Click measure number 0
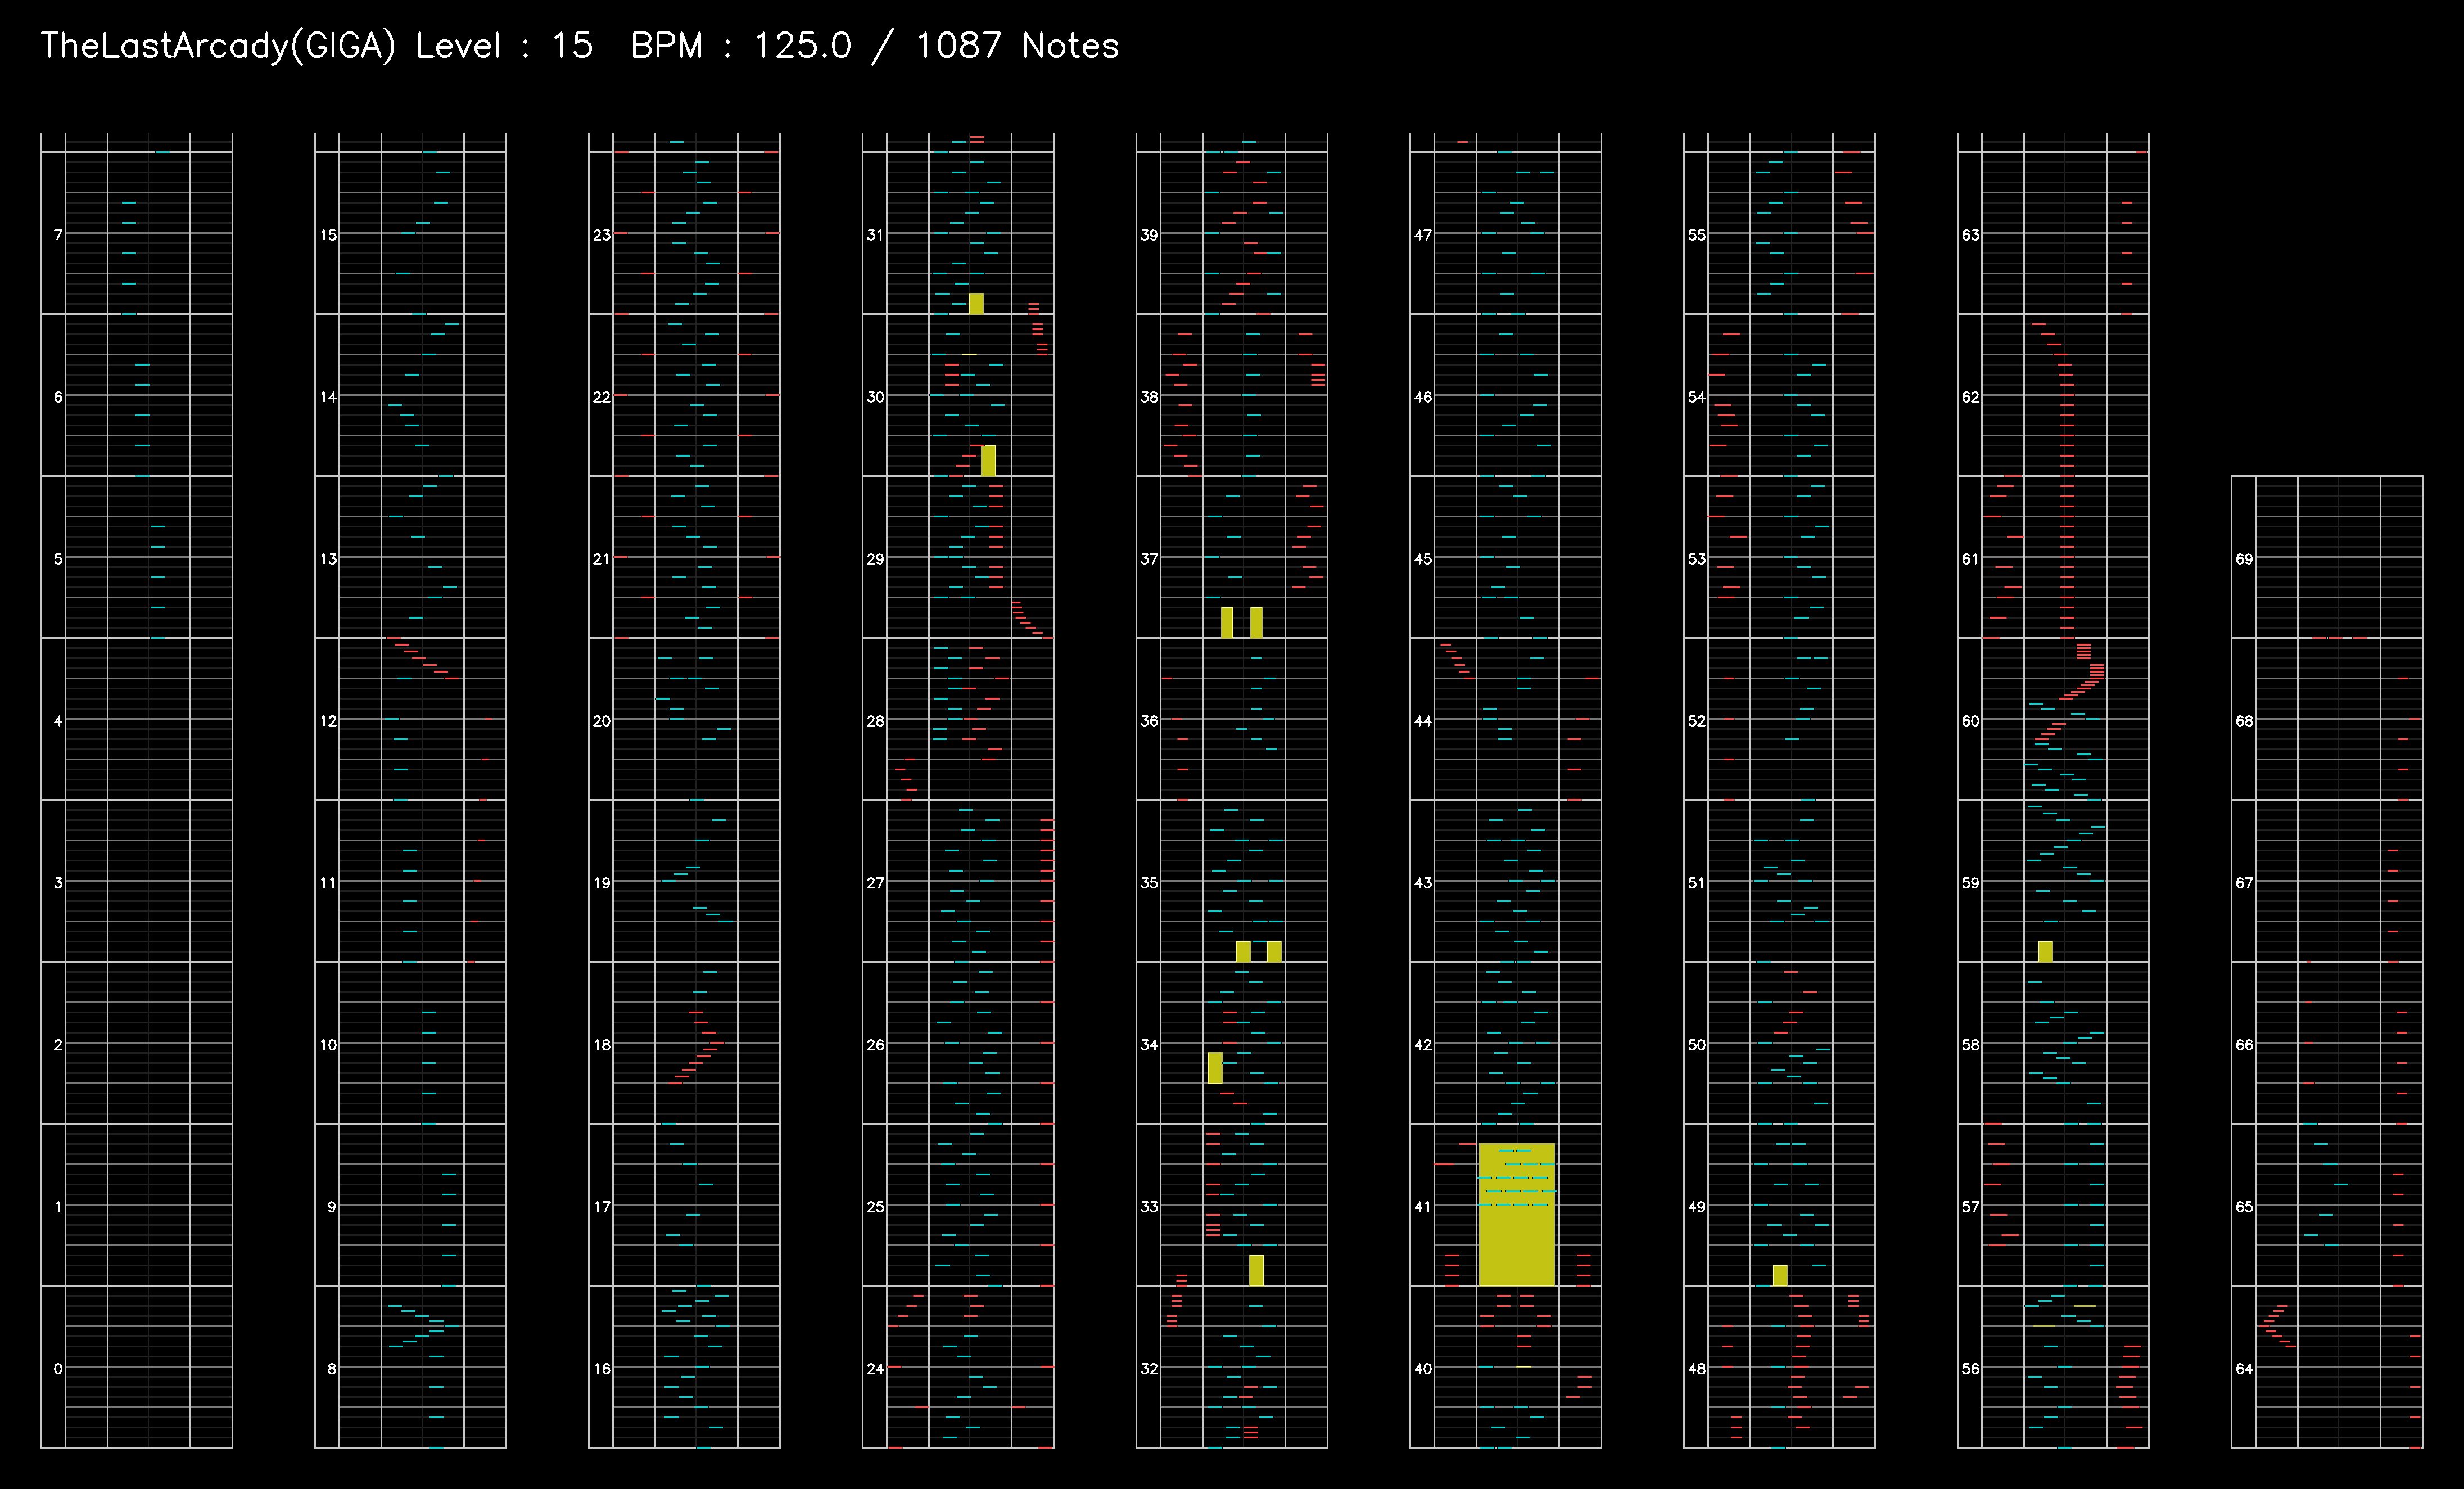Screen dimensions: 2464x1489 (x=58, y=1368)
